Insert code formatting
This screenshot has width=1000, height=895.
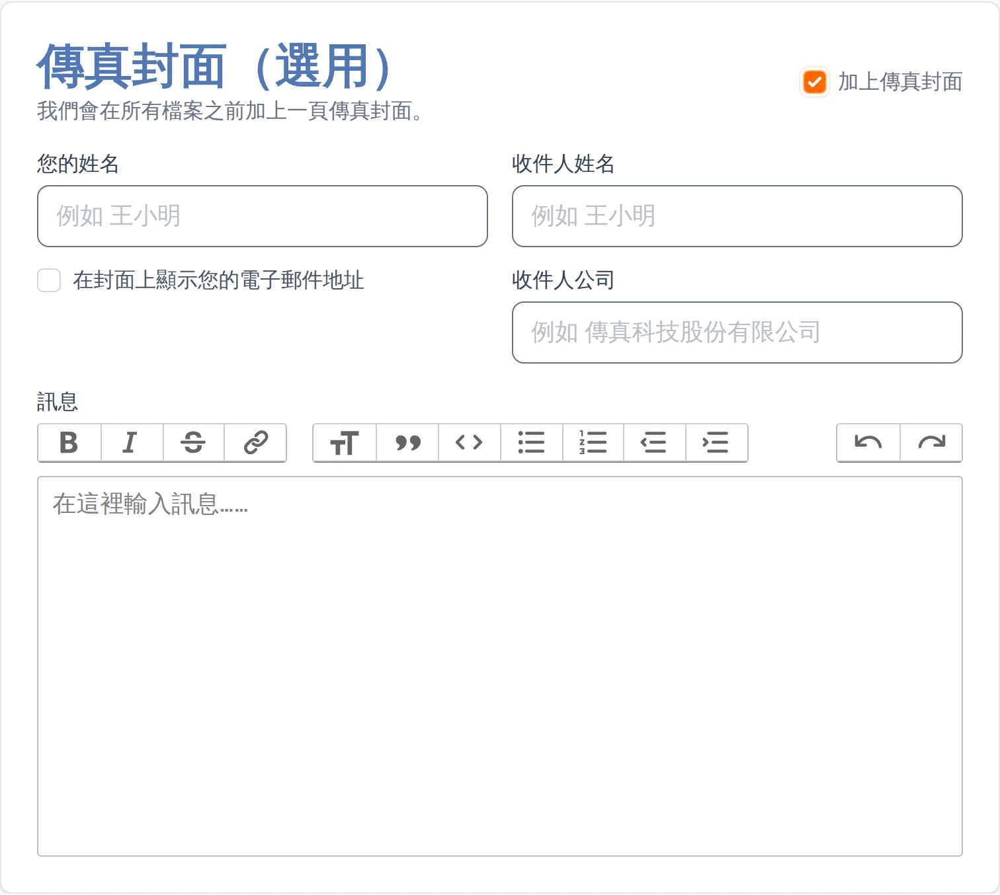tap(469, 442)
